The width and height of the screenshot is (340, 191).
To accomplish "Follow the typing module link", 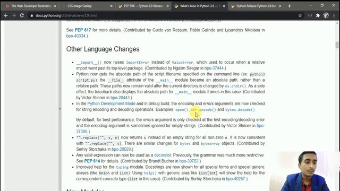I will point(122,167).
